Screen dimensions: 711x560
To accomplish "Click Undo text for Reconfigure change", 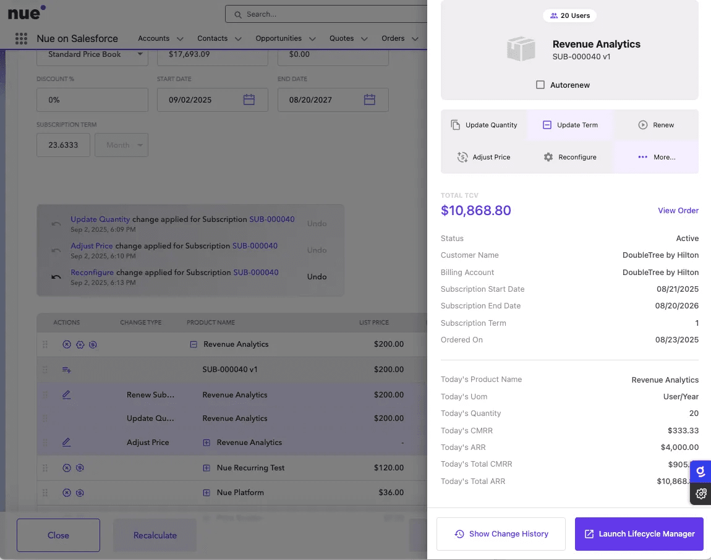I will coord(317,276).
